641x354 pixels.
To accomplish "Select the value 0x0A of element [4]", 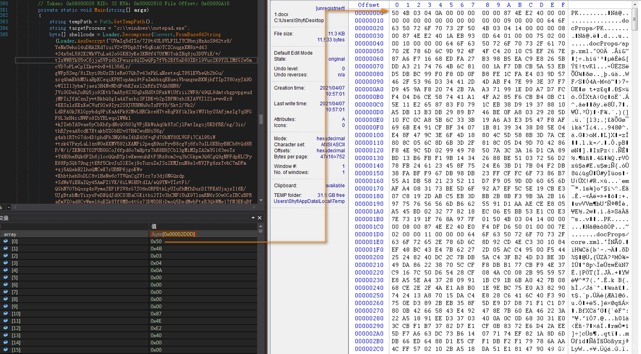I will [156, 270].
